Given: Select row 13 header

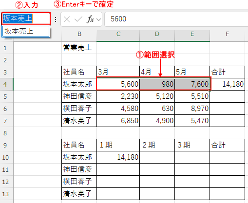Looking at the screenshot, I should pos(6,194).
